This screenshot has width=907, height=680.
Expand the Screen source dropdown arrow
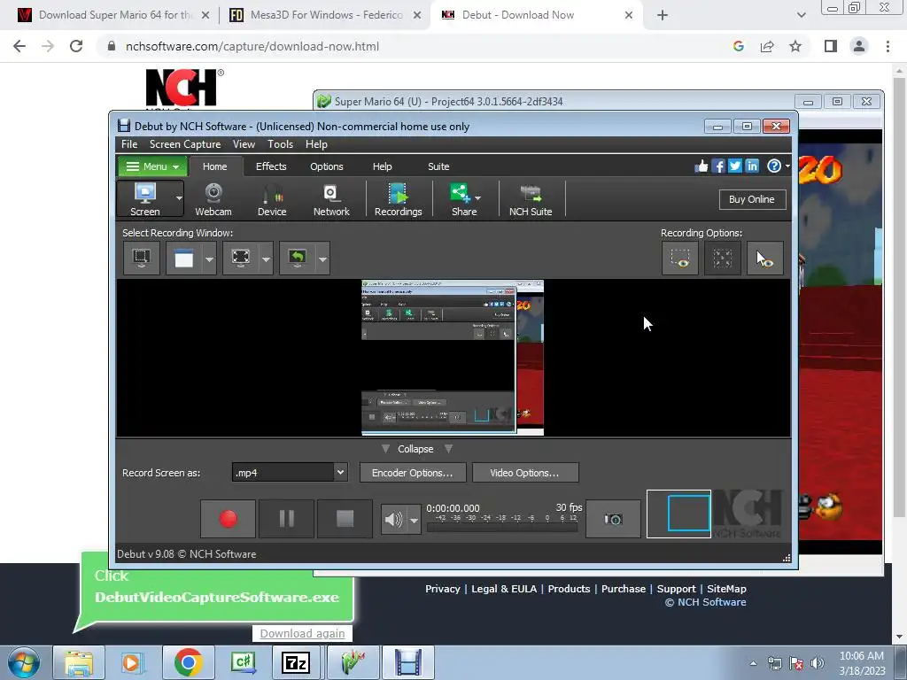(179, 199)
